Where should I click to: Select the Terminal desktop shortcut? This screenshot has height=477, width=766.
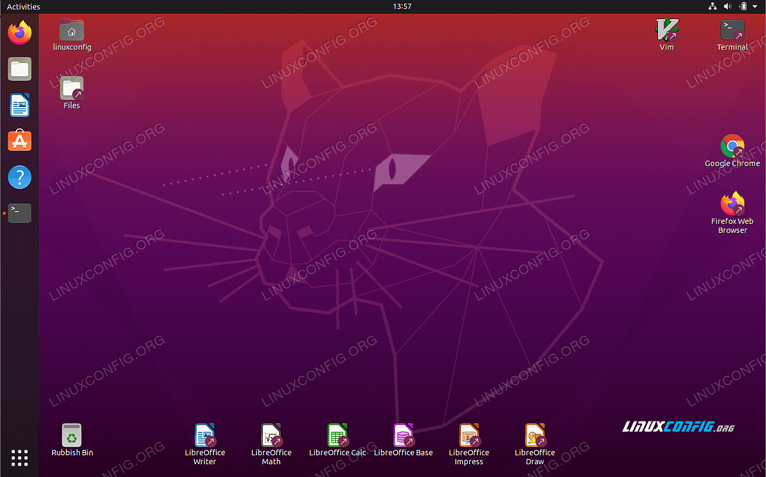[732, 35]
